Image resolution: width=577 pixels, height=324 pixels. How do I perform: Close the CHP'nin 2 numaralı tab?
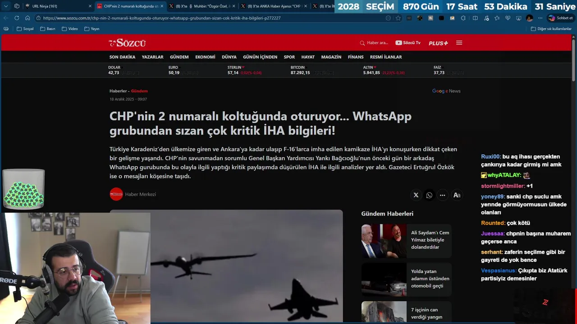(x=162, y=6)
